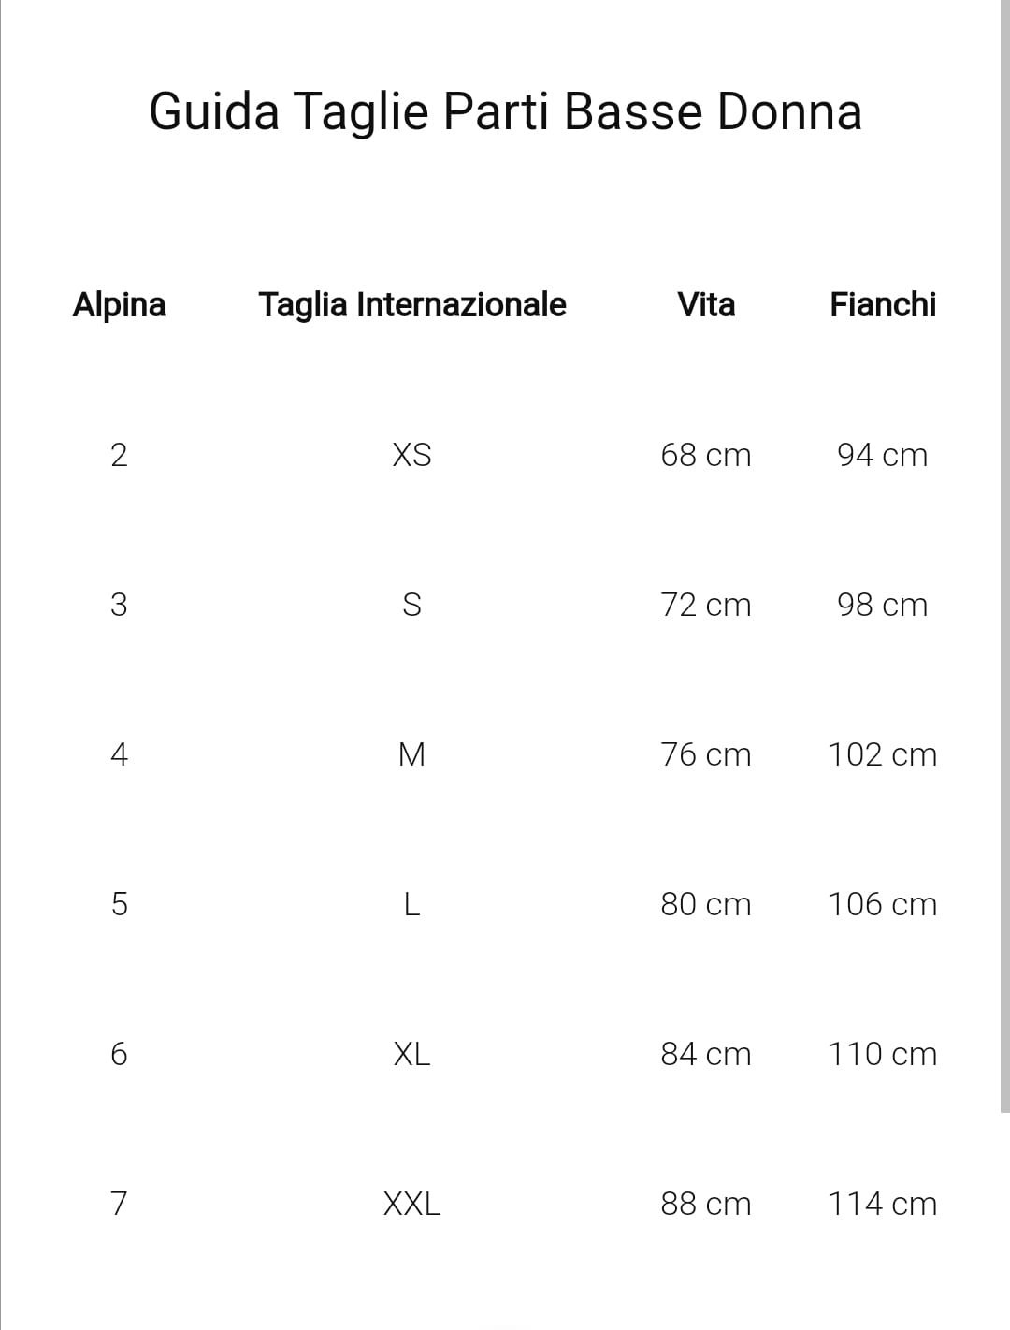Select the L international size cell
This screenshot has height=1330, width=1010.
point(411,904)
